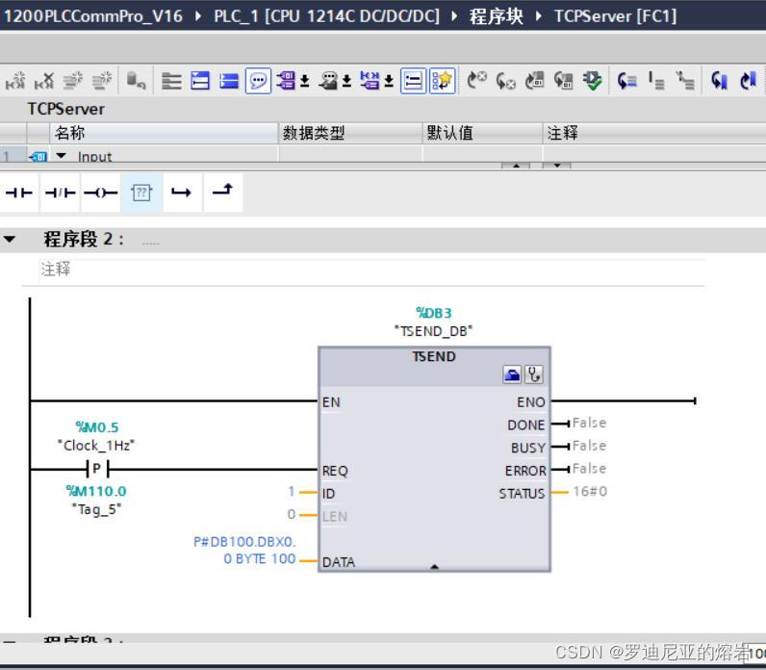This screenshot has width=766, height=670.
Task: Click update inconsistent block calls icon
Action: pos(534,81)
